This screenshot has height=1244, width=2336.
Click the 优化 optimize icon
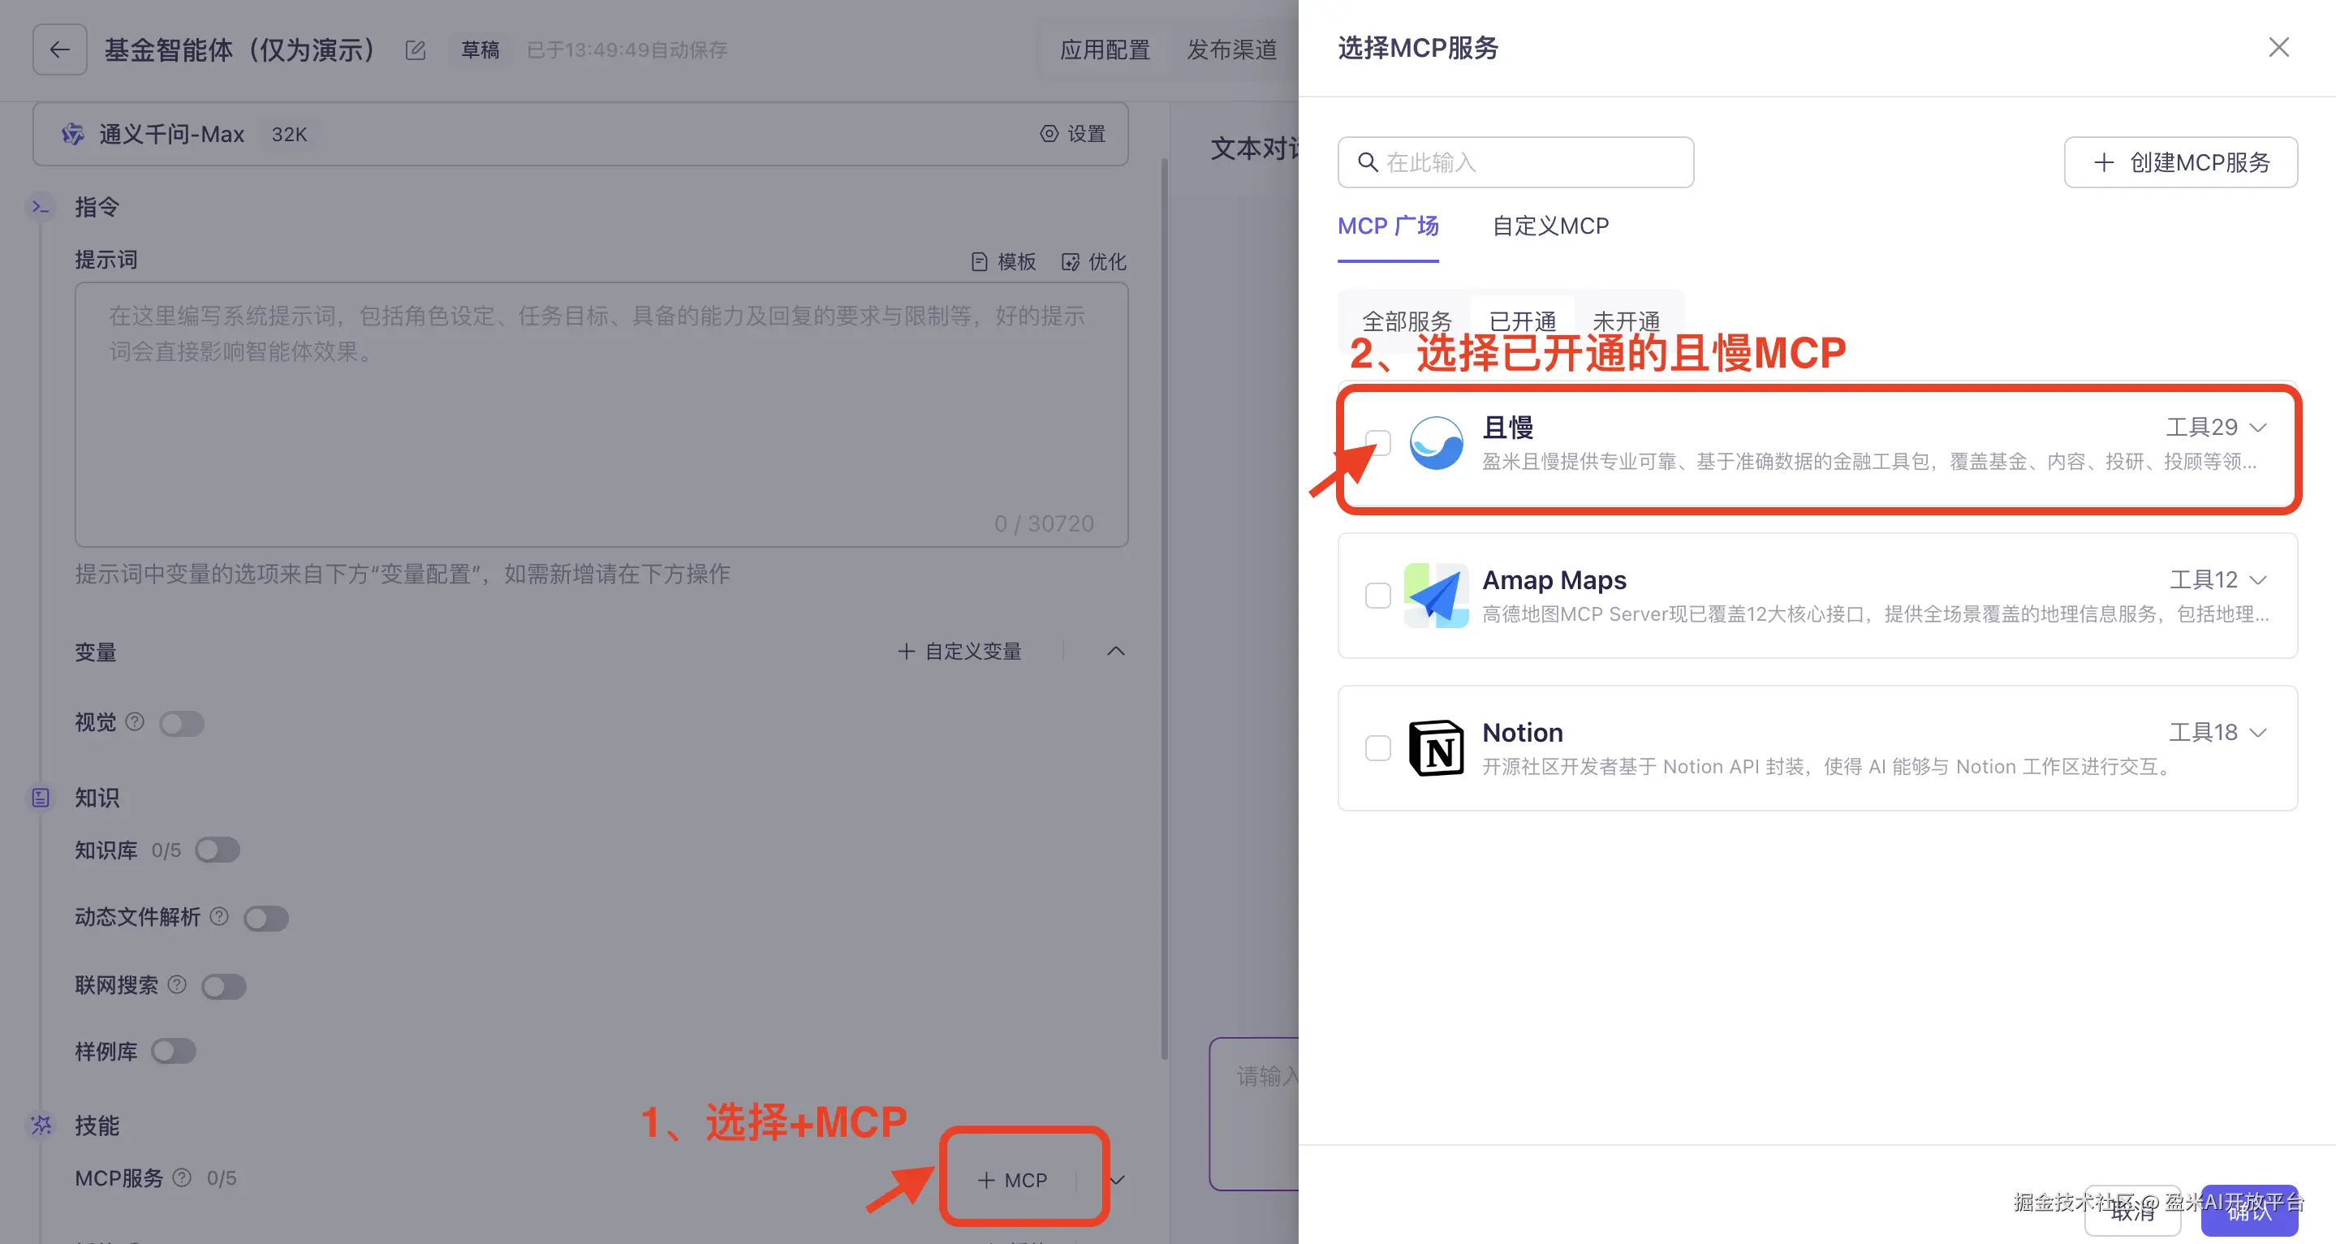[x=1070, y=262]
